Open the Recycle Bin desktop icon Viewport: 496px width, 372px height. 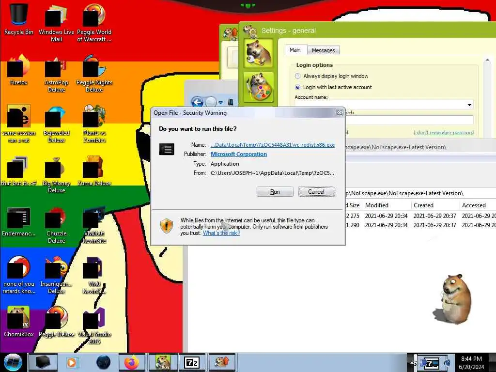coord(19,19)
